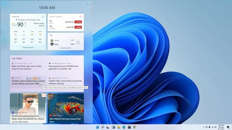Image resolution: width=232 pixels, height=130 pixels.
Task: Open widgets panel top options menu
Action: pos(87,4)
